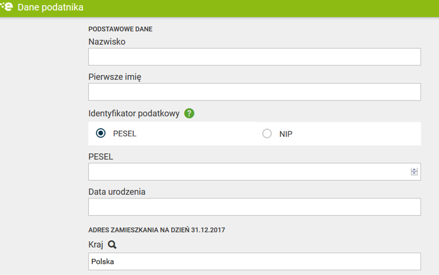Decrement the PESEL value with down arrow

(414, 174)
